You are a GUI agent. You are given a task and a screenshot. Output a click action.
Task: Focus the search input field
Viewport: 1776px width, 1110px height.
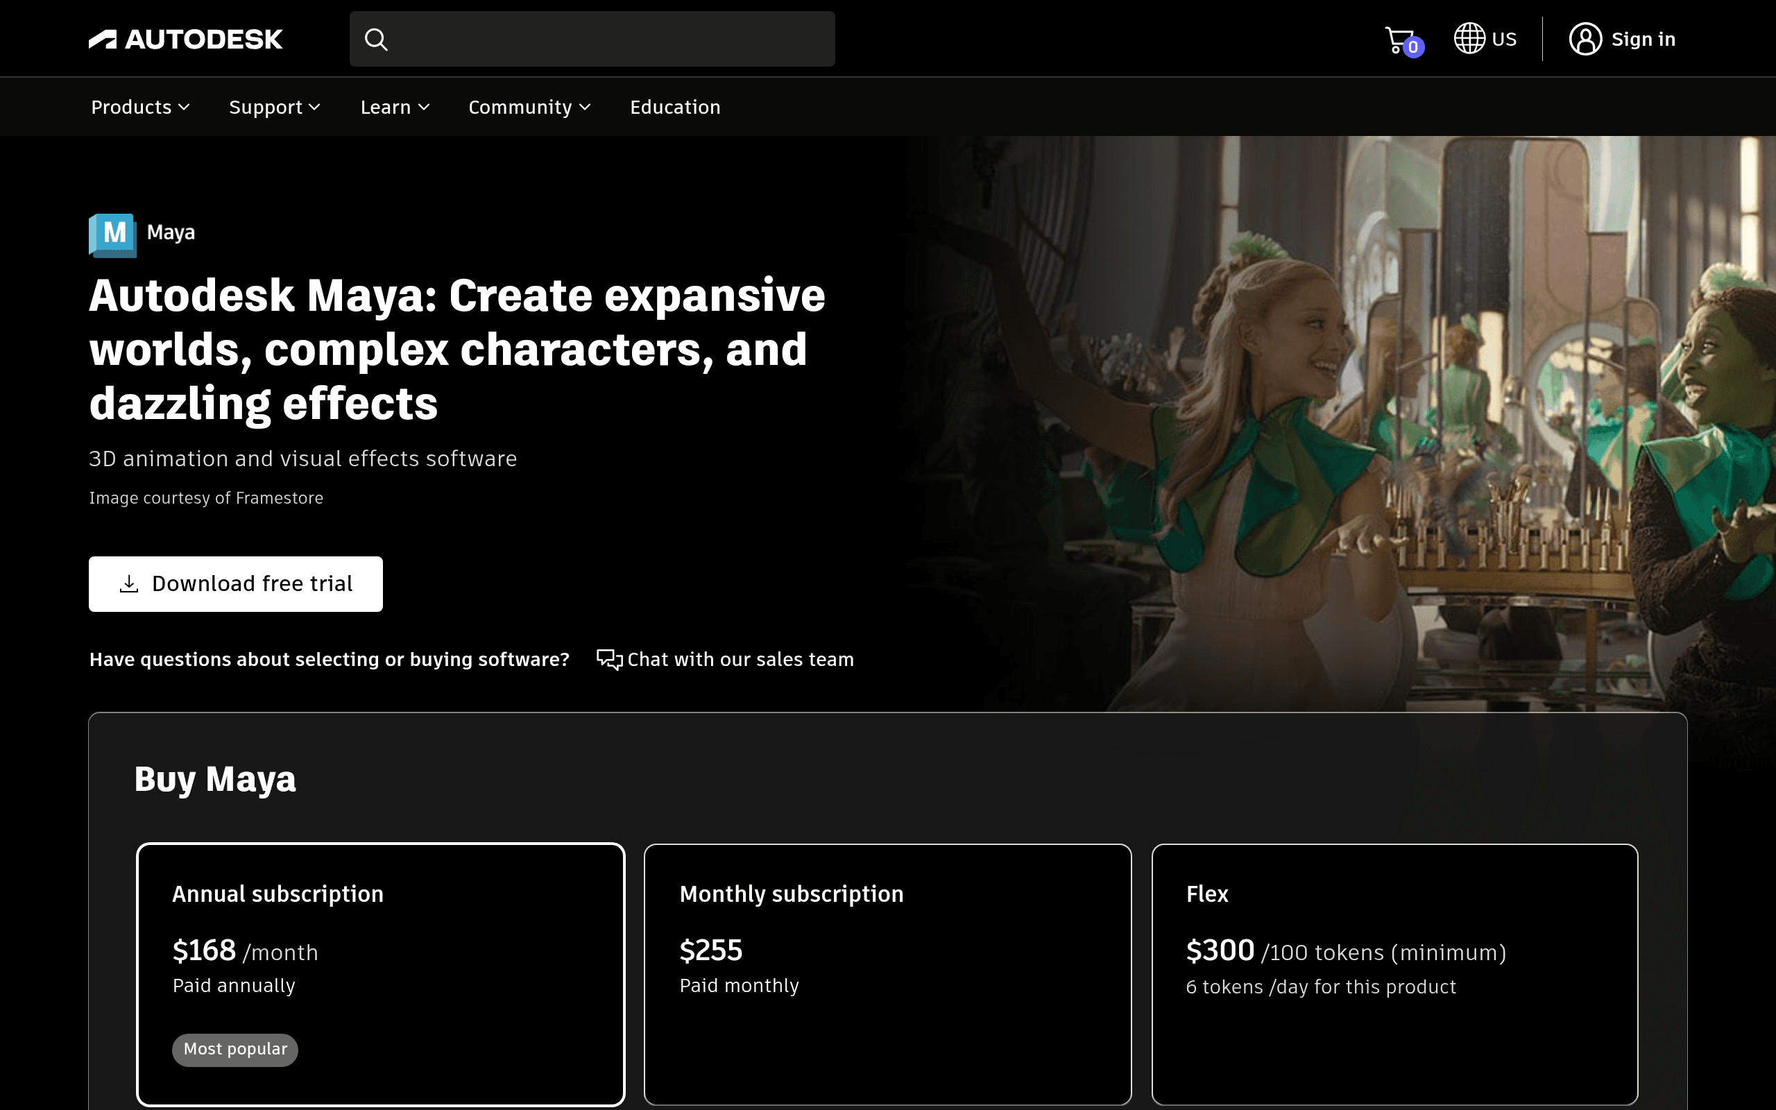click(592, 39)
